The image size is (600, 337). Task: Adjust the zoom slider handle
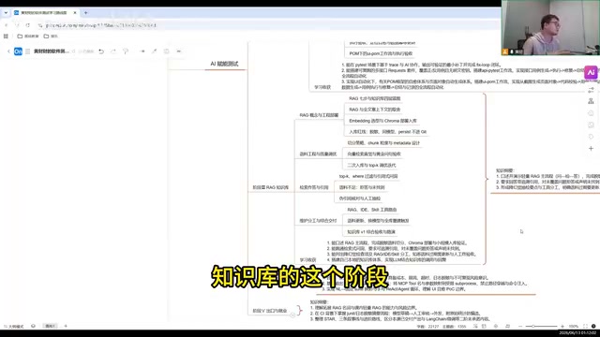[x=532, y=327]
